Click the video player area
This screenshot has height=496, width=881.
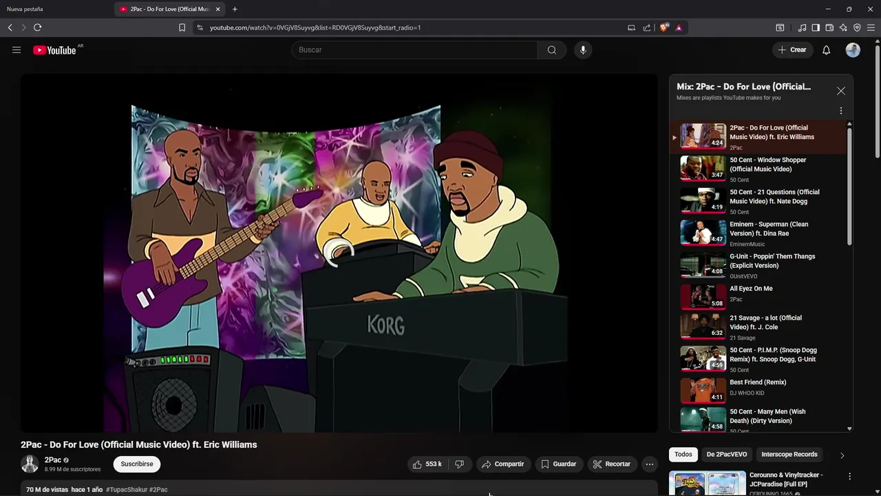point(339,254)
